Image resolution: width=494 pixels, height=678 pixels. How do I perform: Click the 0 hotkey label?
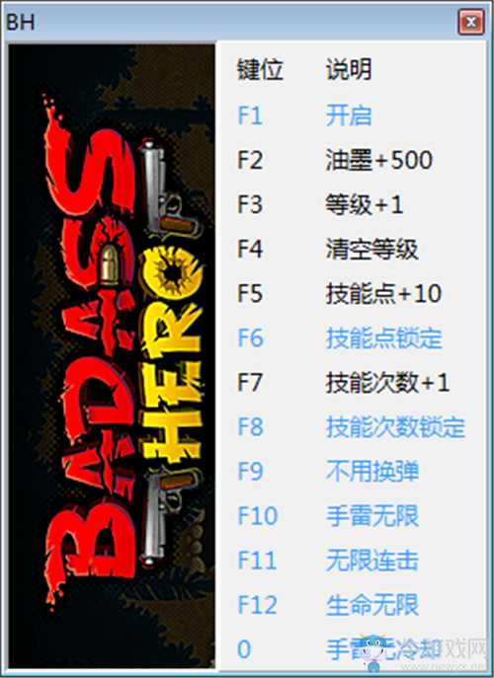point(244,649)
